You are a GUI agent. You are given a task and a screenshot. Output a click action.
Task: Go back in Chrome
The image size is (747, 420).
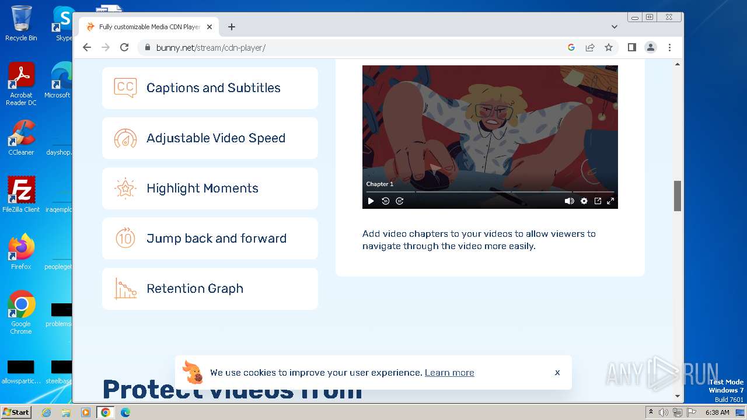tap(87, 47)
